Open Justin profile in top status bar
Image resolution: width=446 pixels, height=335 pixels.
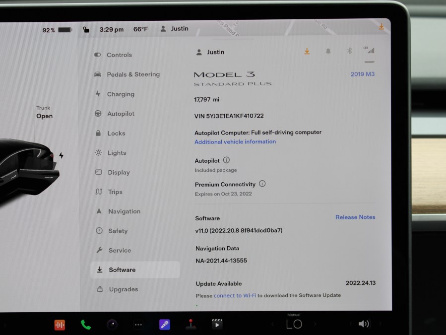(174, 29)
